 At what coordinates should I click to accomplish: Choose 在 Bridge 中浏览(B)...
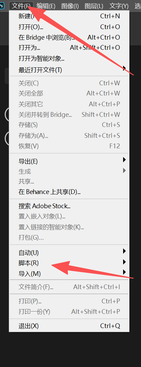(69, 38)
